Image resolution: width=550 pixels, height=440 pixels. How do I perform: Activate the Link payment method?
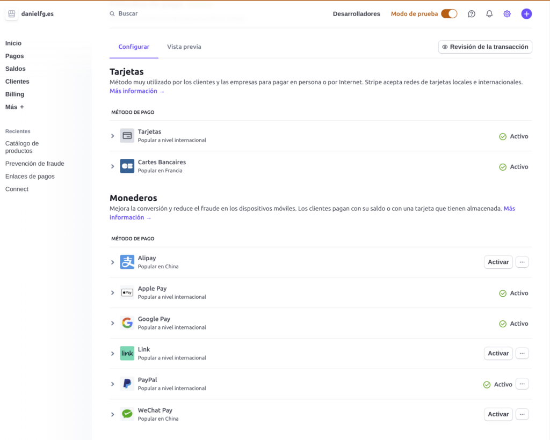point(498,354)
